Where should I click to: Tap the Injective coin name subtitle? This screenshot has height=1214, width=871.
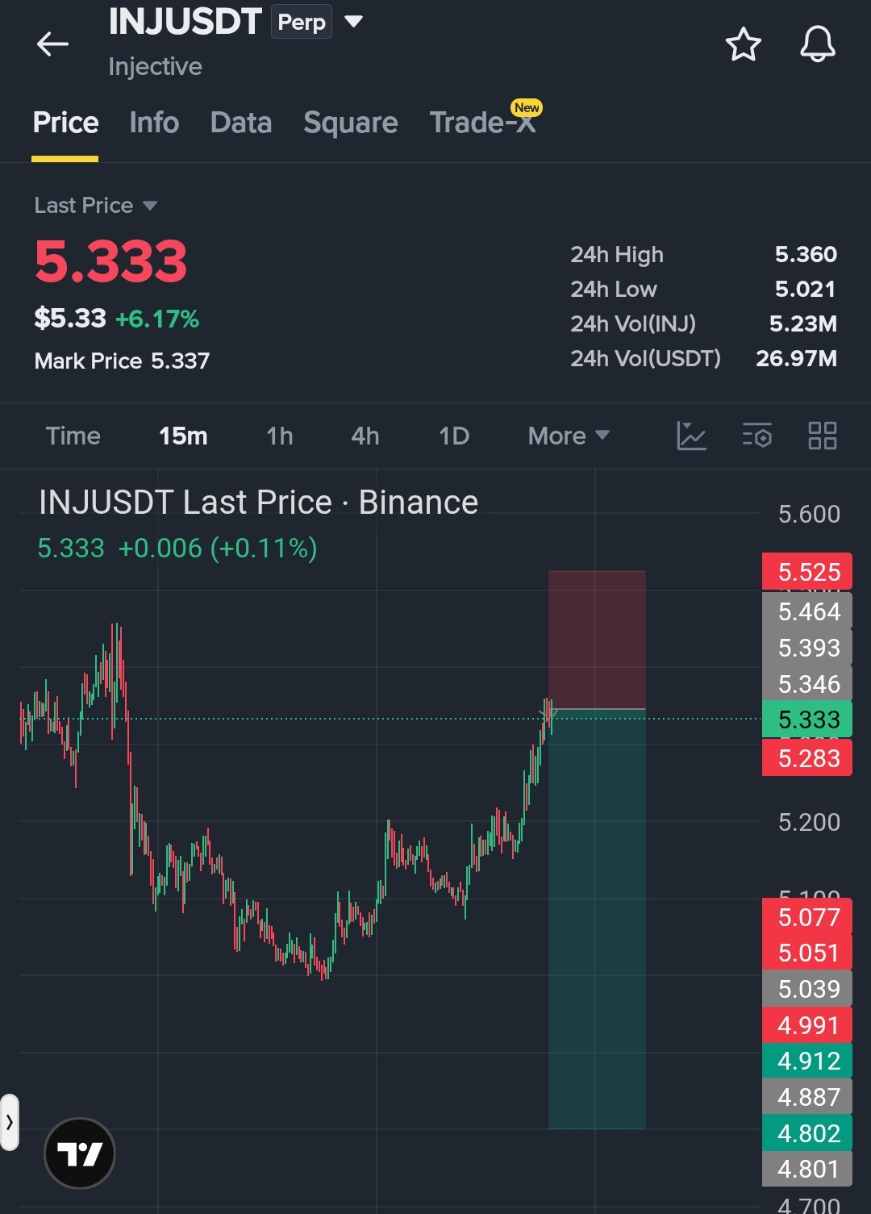point(155,66)
